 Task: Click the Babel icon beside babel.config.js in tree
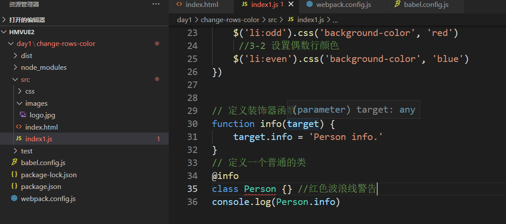coord(14,163)
